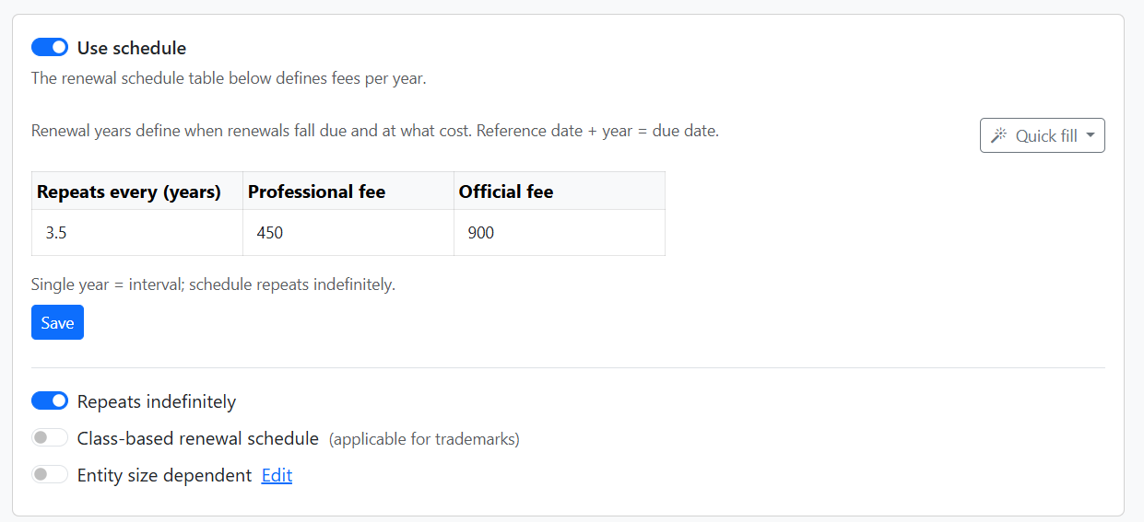Focus the Professional fee field showing 450

348,233
